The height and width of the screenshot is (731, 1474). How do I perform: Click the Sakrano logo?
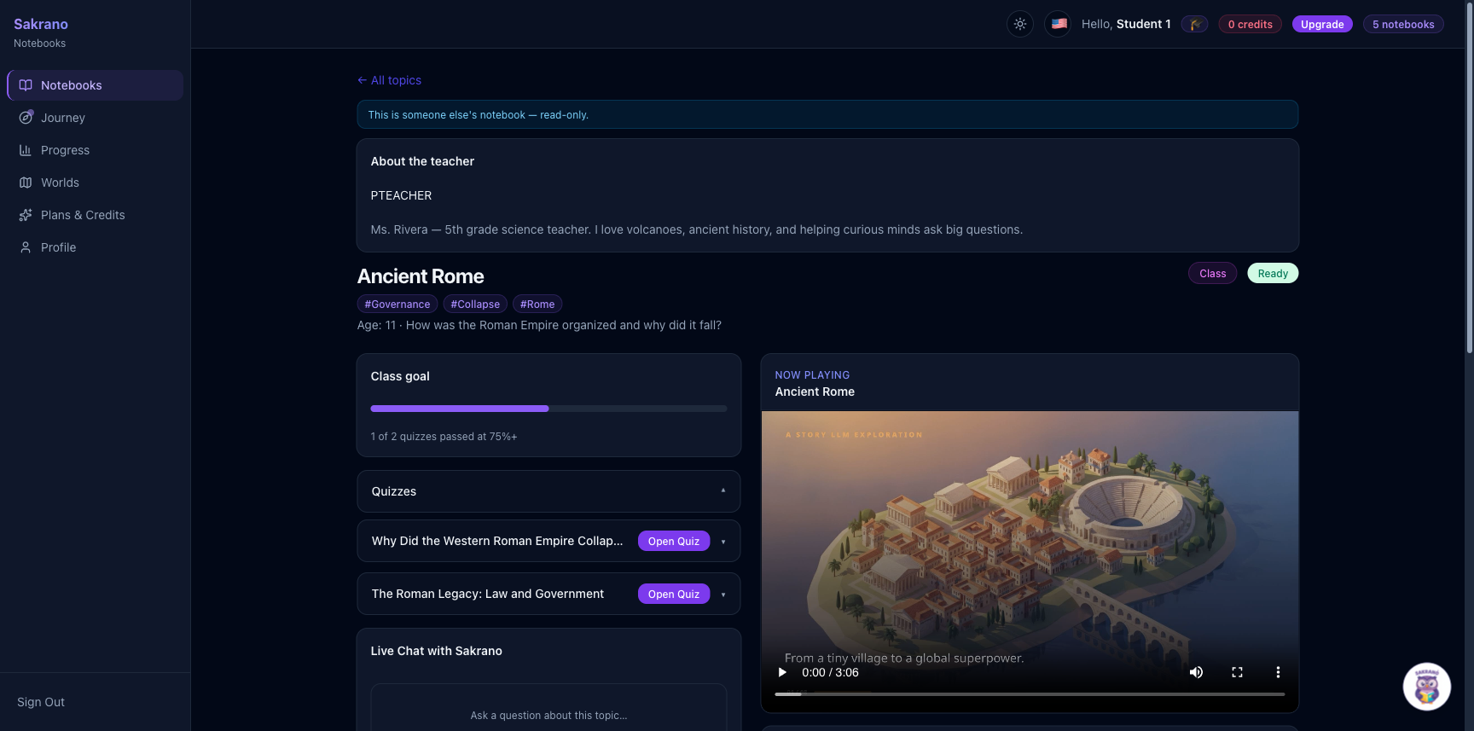41,24
